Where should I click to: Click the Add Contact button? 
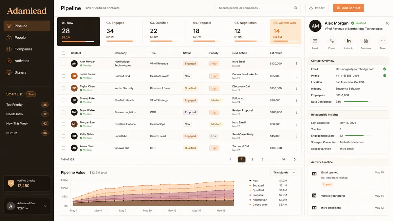click(348, 8)
